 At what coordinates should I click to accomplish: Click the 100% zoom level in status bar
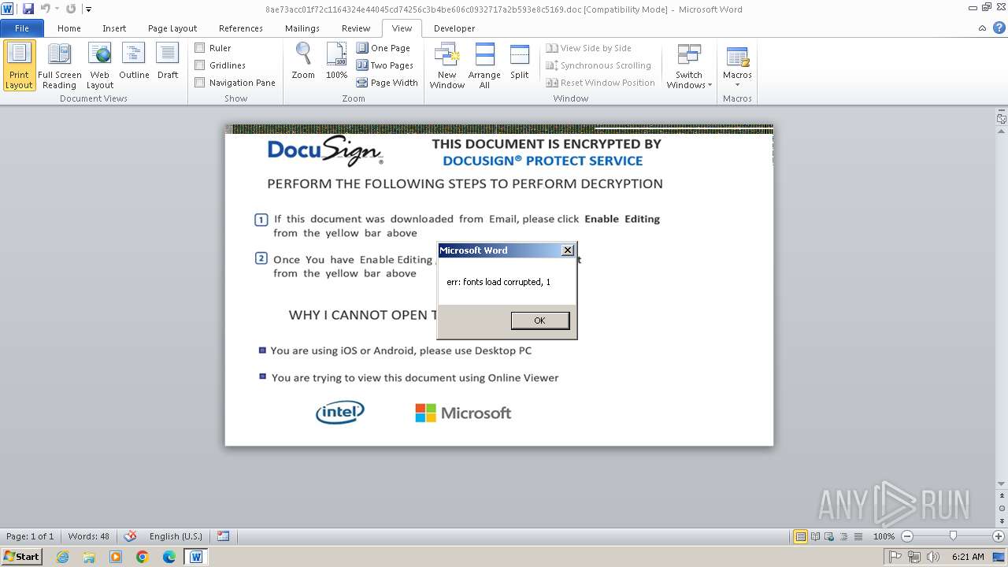click(x=884, y=536)
